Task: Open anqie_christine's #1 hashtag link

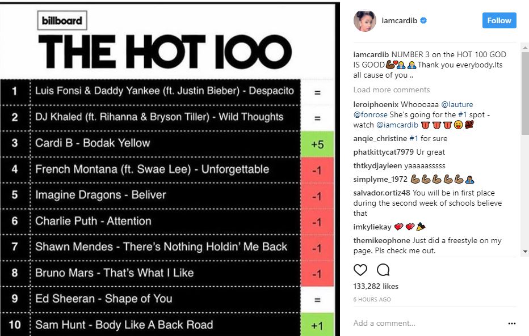Action: pos(414,138)
